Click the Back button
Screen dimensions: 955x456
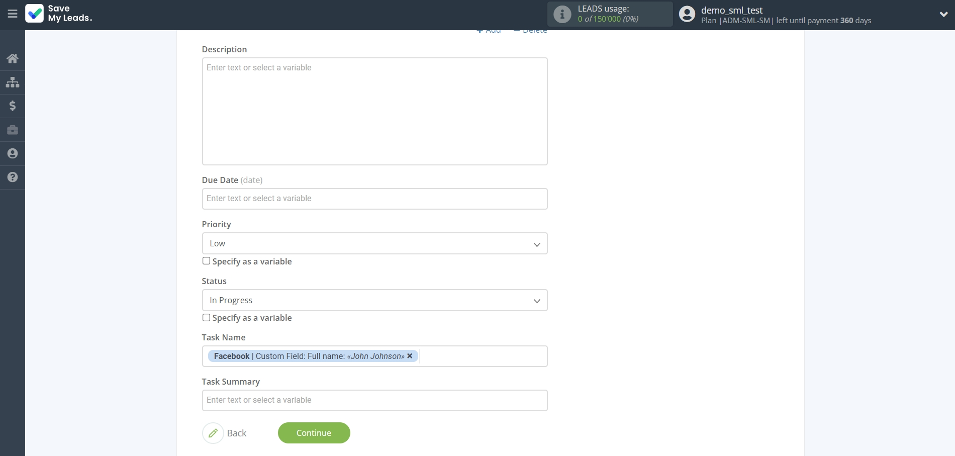coord(225,433)
